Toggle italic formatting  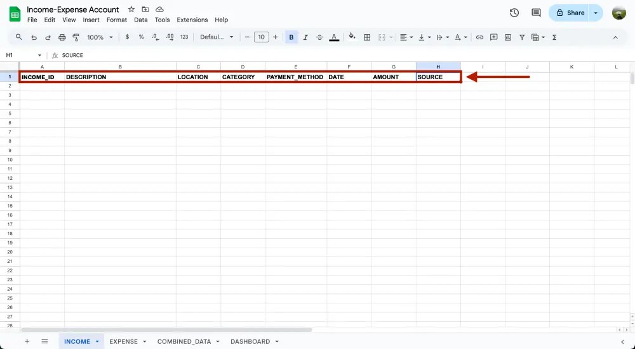click(305, 37)
